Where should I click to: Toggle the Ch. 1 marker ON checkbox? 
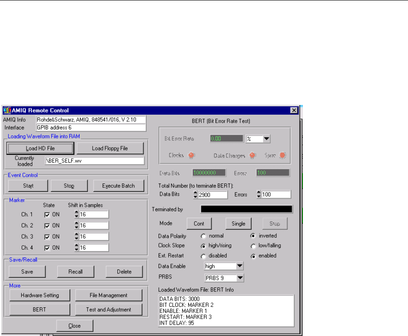47,215
